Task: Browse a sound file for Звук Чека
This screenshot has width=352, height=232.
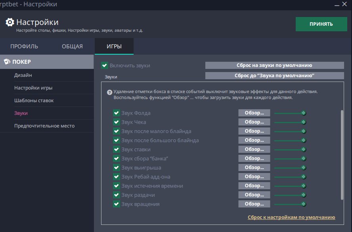Action: click(254, 122)
